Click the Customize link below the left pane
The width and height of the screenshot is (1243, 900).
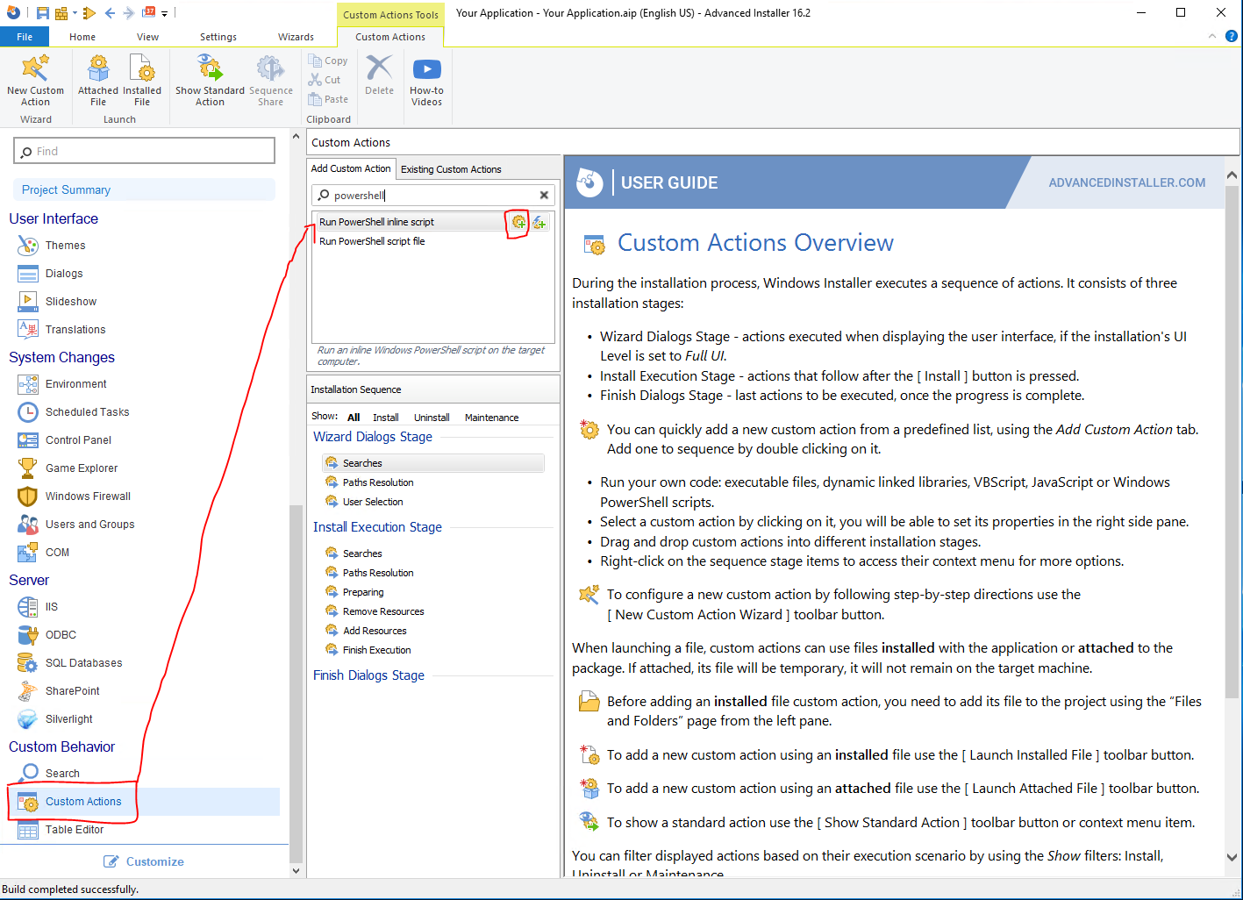[x=144, y=861]
